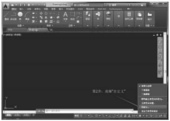Click the command line input field

(87, 110)
